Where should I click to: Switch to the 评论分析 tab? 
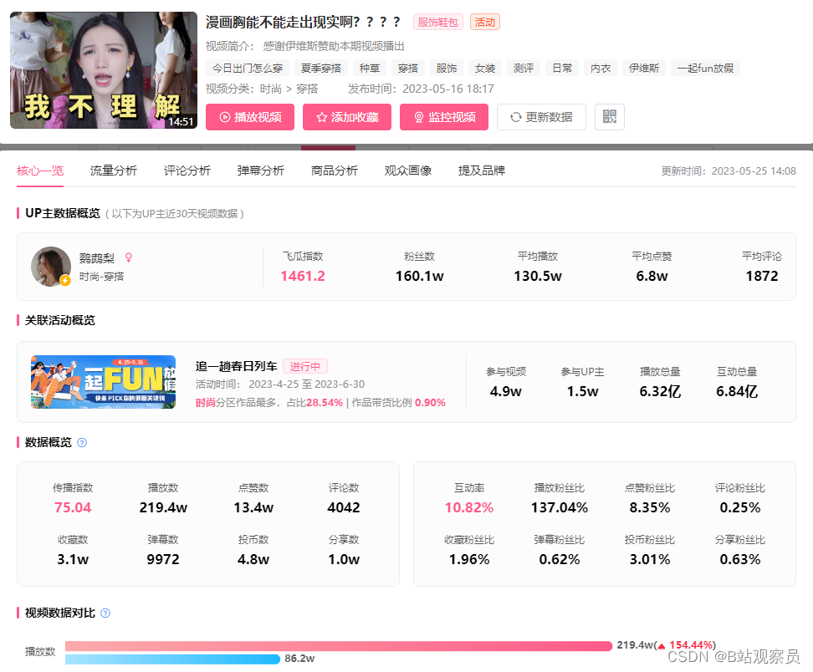(187, 171)
